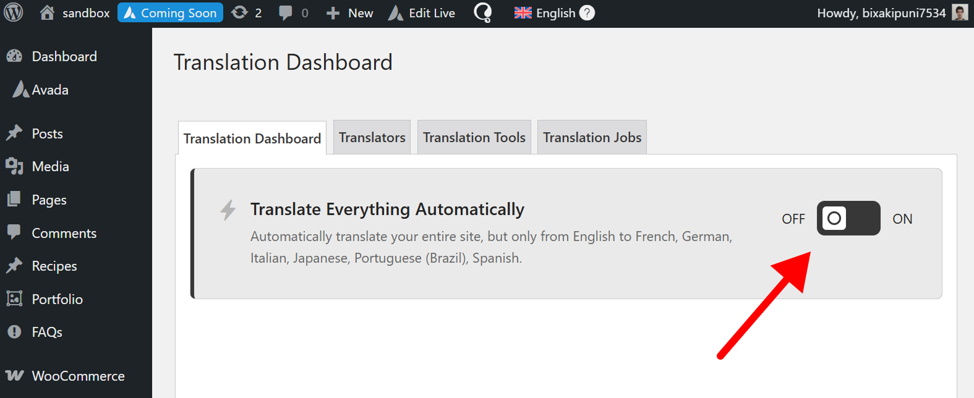Open the Media library menu item
The image size is (974, 398).
[x=50, y=166]
